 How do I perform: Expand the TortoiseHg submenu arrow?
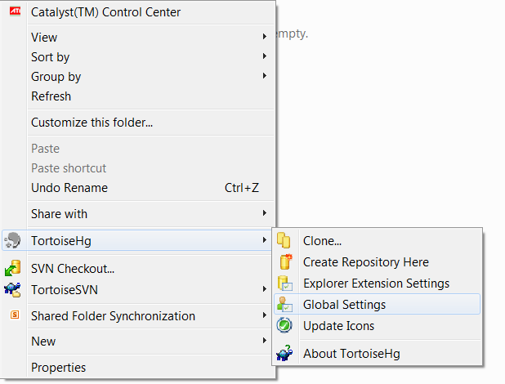click(x=265, y=240)
